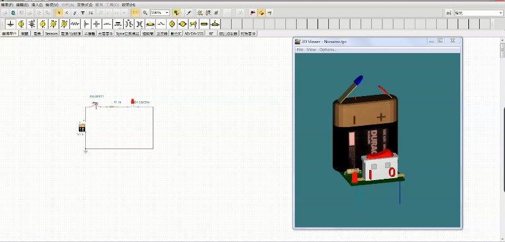505x242 pixels.
Task: Open the zoom percentage combo box
Action: pyautogui.click(x=160, y=13)
